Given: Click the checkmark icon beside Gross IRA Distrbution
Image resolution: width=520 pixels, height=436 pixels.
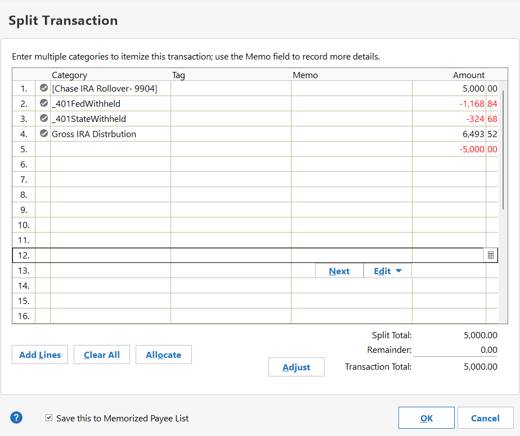Looking at the screenshot, I should click(44, 133).
